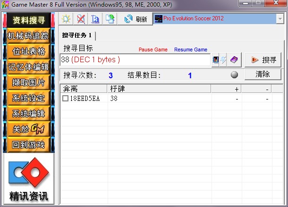Click the Game Master title bar app icon
The height and width of the screenshot is (207, 288).
tap(5, 4)
